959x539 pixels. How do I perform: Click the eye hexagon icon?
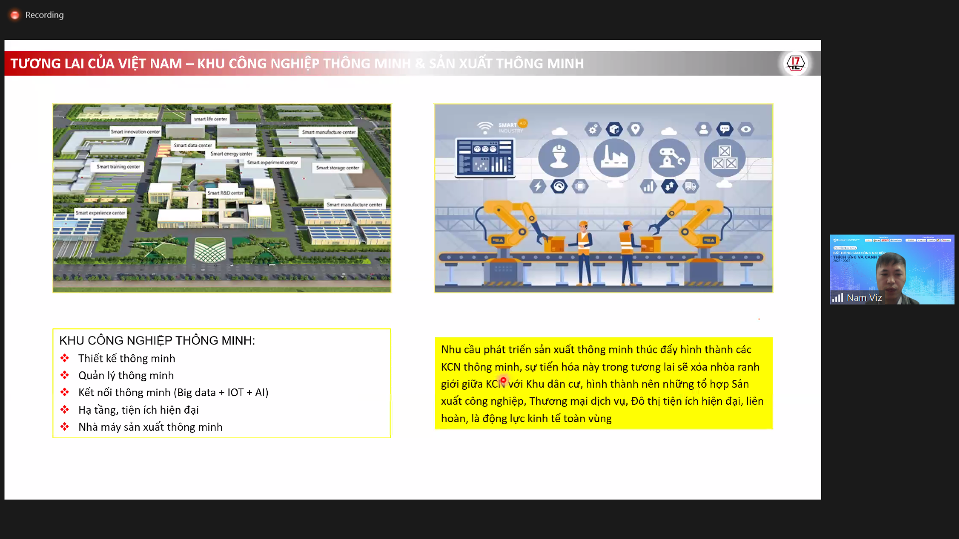(x=746, y=129)
